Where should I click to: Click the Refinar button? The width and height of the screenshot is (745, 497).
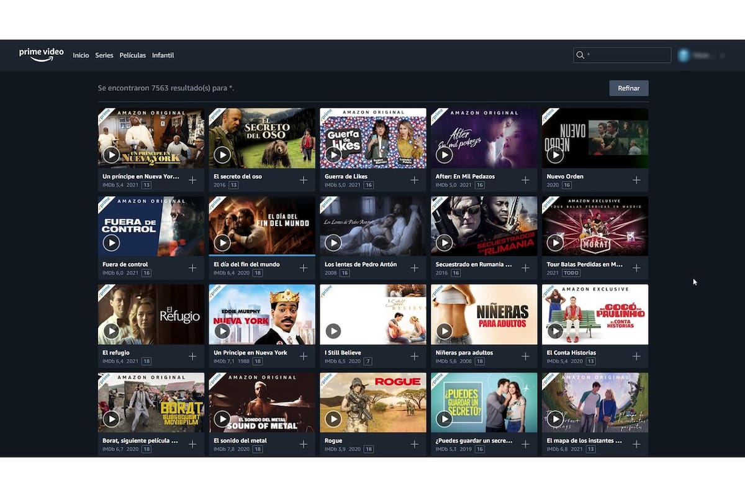[x=628, y=88]
